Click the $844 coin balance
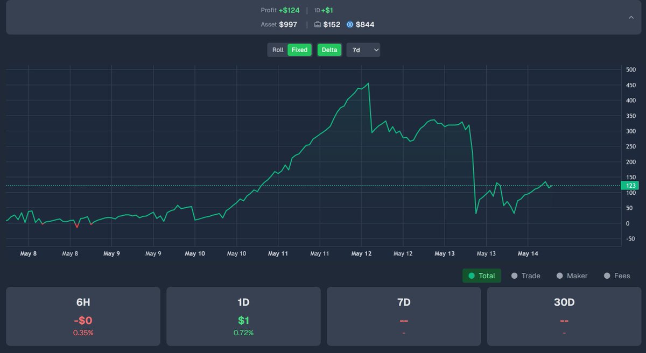Image resolution: width=646 pixels, height=353 pixels. (365, 25)
